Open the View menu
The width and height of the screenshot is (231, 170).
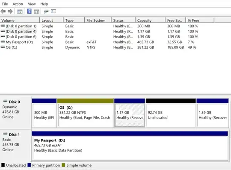tap(32, 4)
